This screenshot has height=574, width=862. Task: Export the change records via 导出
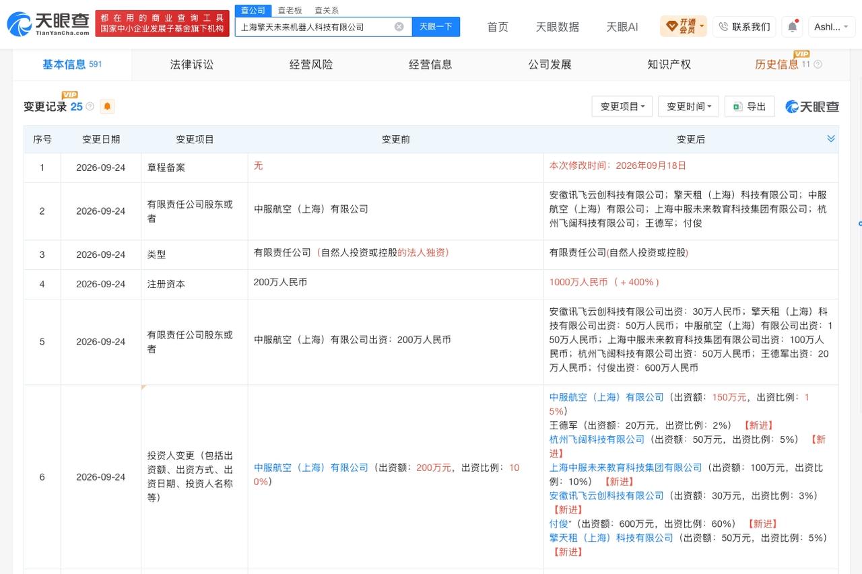750,106
